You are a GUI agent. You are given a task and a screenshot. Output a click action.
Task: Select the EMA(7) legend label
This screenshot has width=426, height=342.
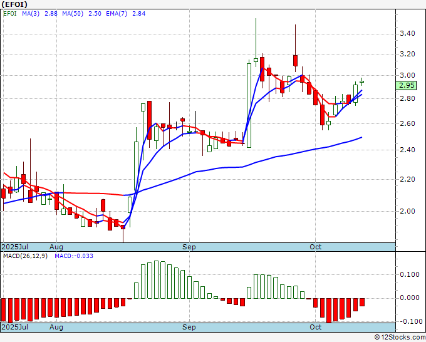coord(117,14)
